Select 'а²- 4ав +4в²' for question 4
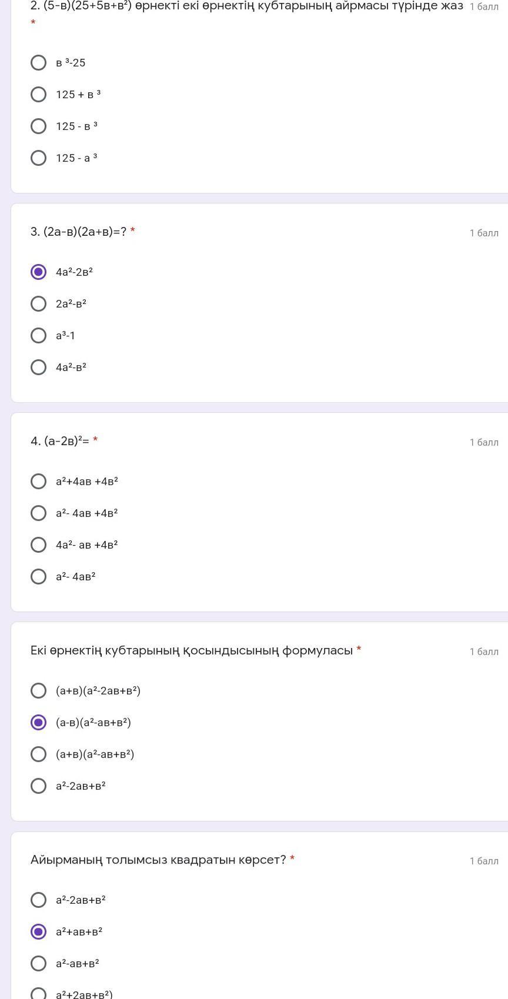The image size is (508, 999). tap(38, 513)
